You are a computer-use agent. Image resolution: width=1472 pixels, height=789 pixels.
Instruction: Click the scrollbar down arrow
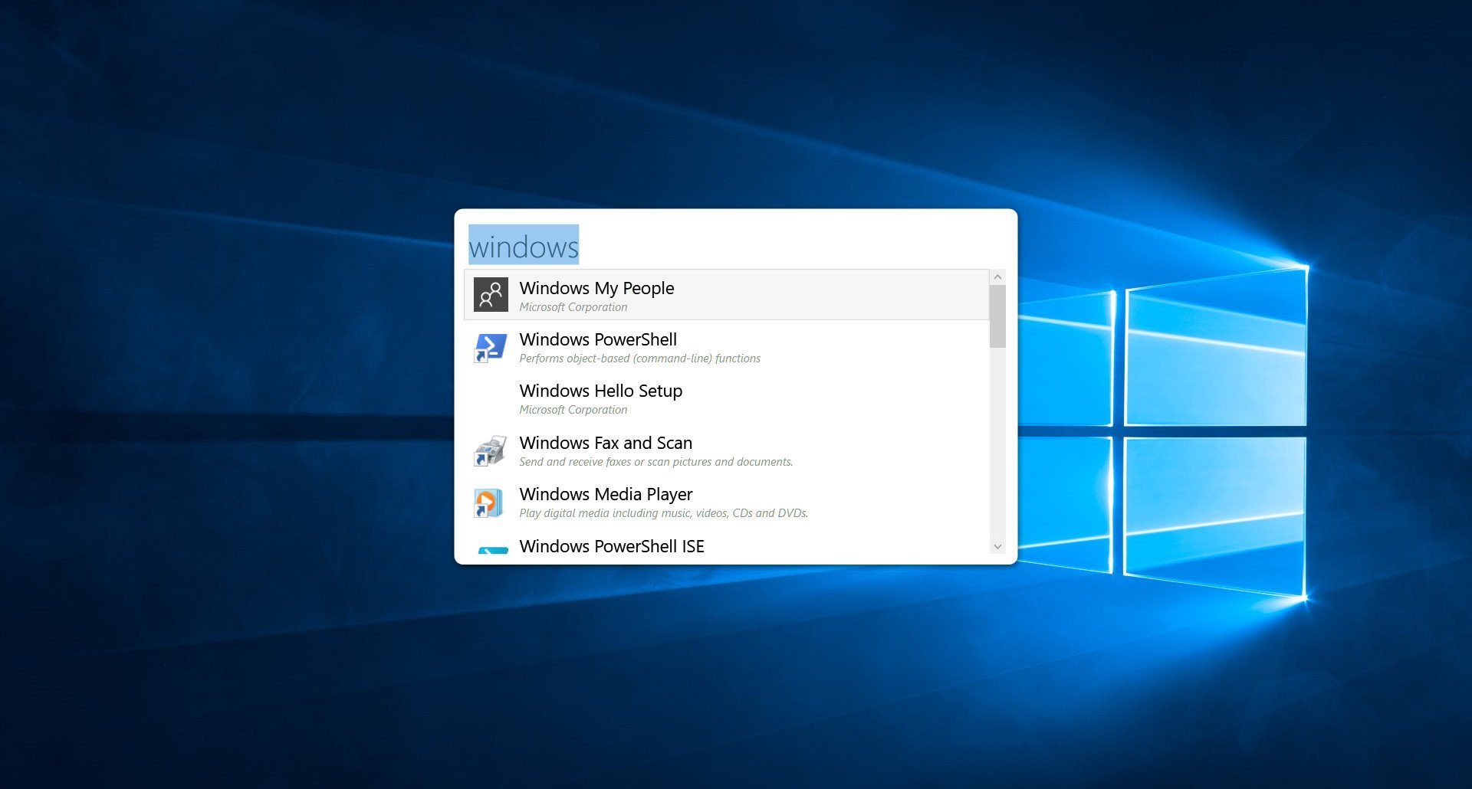(997, 546)
